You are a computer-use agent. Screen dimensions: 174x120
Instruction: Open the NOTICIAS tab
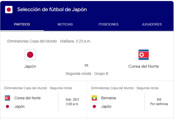(65, 24)
